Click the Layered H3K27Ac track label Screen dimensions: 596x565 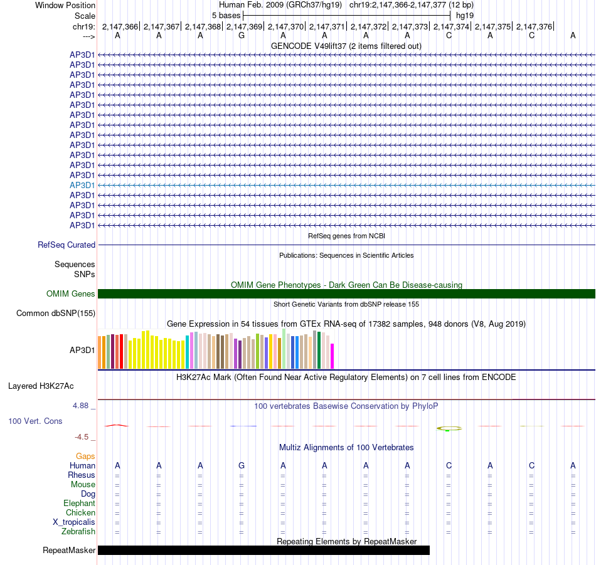pos(41,386)
